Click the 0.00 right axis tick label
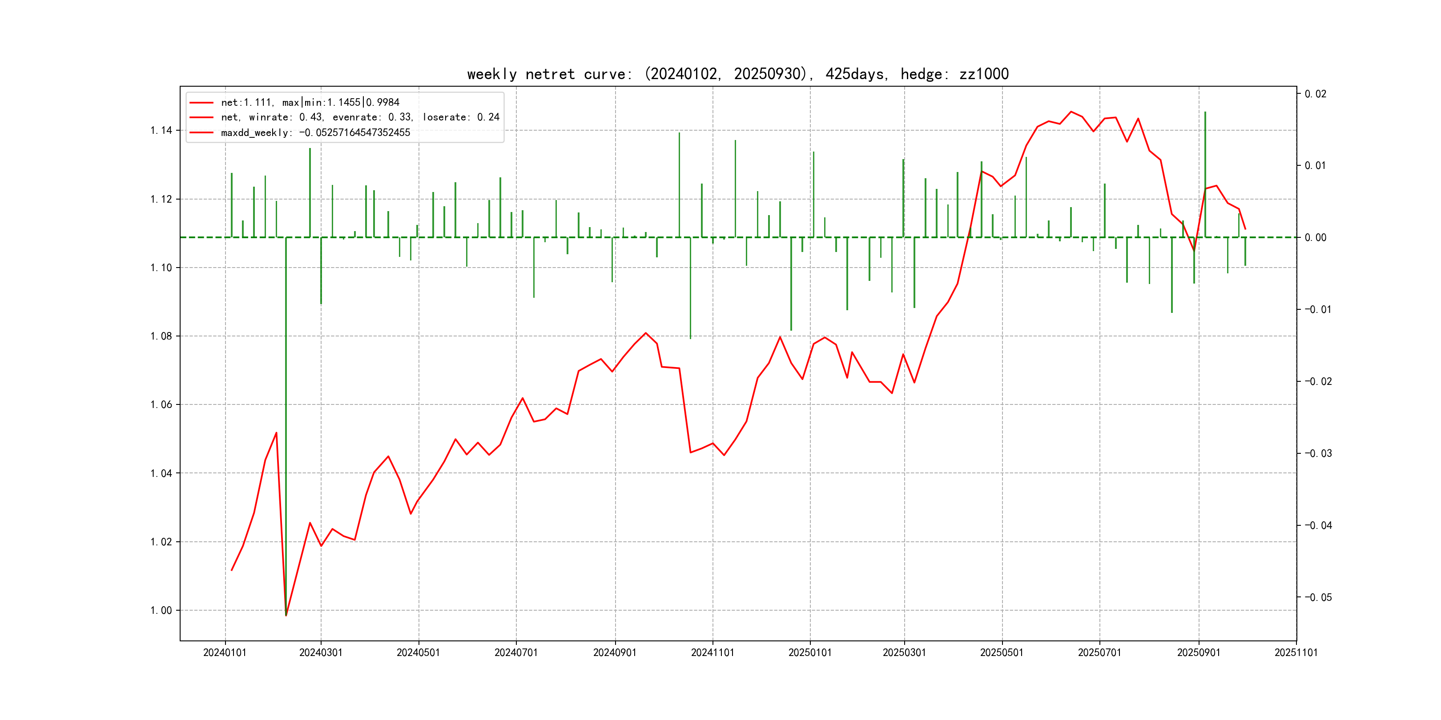This screenshot has width=1441, height=720. pos(1315,238)
